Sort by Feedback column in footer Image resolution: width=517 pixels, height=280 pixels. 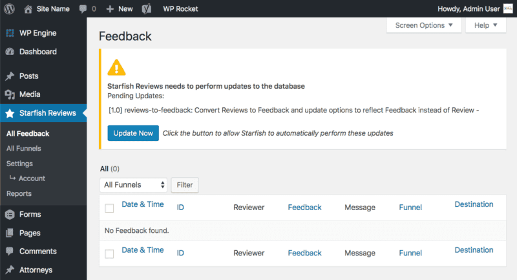click(304, 253)
